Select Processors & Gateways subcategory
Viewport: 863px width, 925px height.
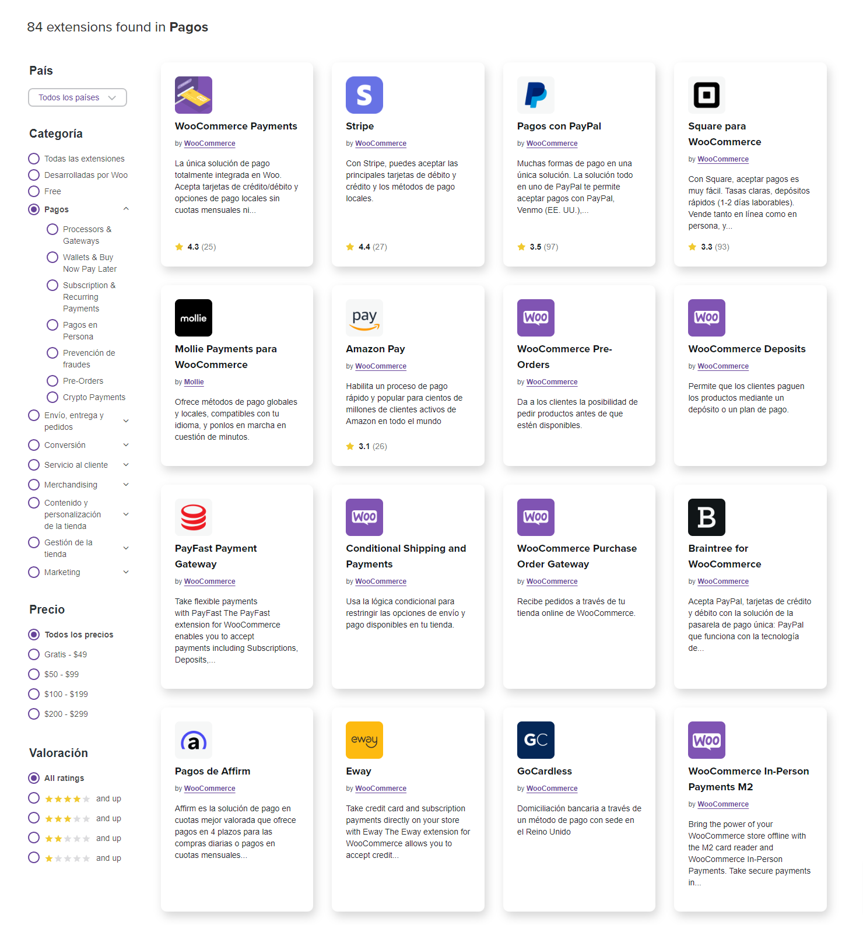pos(52,229)
